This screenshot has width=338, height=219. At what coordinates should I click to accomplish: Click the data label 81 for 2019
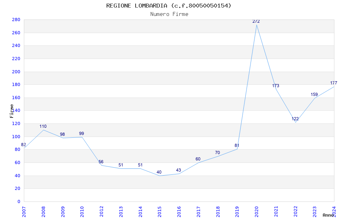[237, 145]
